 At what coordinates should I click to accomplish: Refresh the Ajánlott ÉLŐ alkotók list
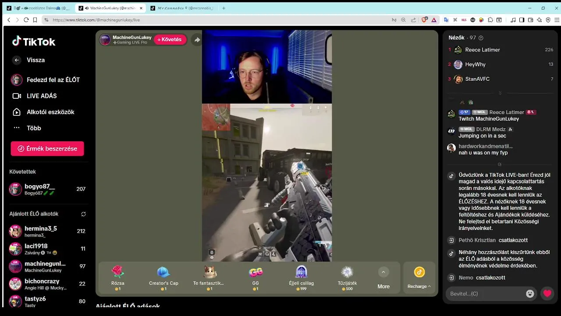[x=83, y=214]
